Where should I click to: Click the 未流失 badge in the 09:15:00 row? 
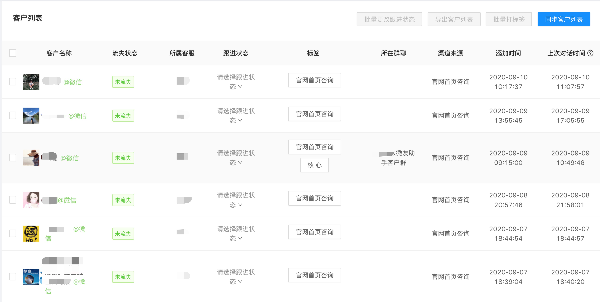point(123,158)
